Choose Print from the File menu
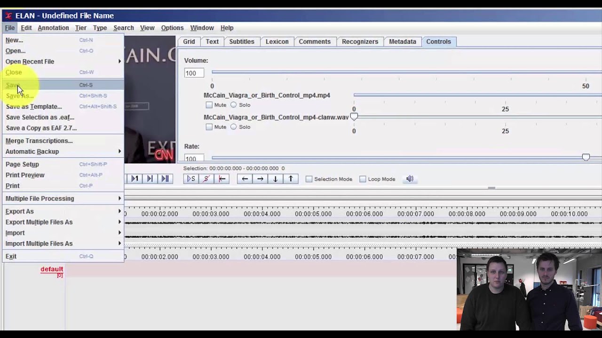Image resolution: width=602 pixels, height=338 pixels. coord(63,186)
